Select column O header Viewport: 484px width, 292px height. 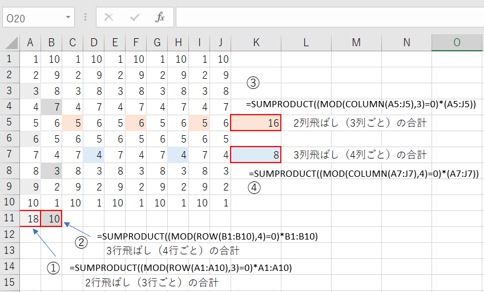pos(457,42)
